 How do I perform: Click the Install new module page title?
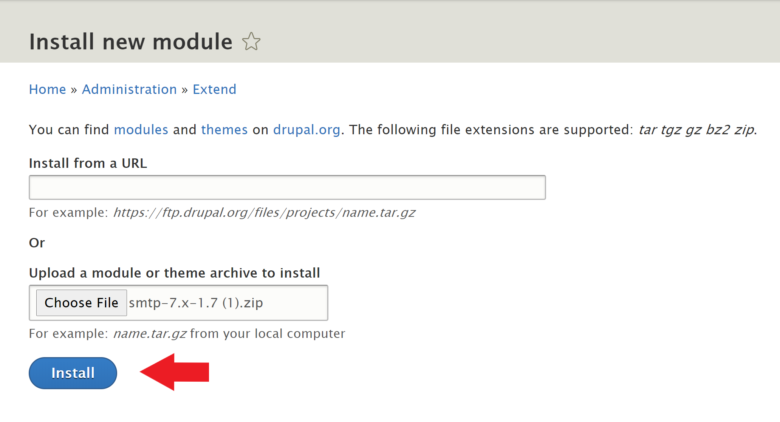coord(131,41)
